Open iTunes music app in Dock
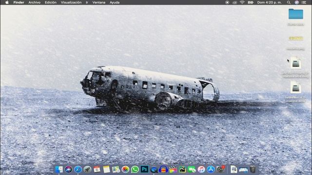 tap(201, 170)
